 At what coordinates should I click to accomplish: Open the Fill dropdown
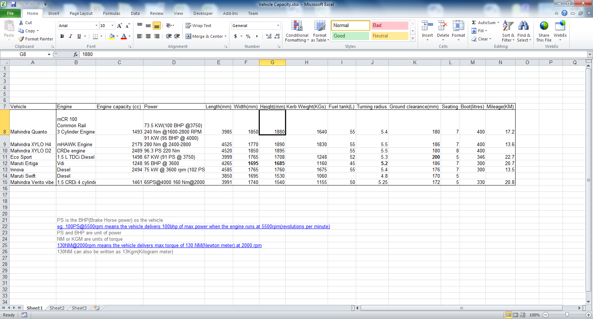(x=480, y=31)
